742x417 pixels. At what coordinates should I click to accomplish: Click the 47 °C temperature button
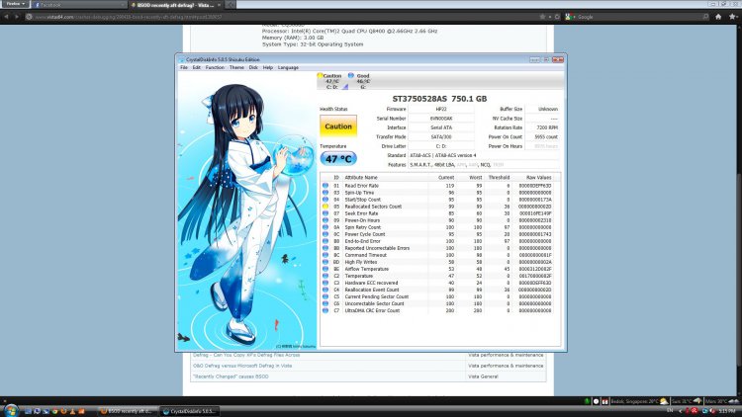(x=338, y=159)
